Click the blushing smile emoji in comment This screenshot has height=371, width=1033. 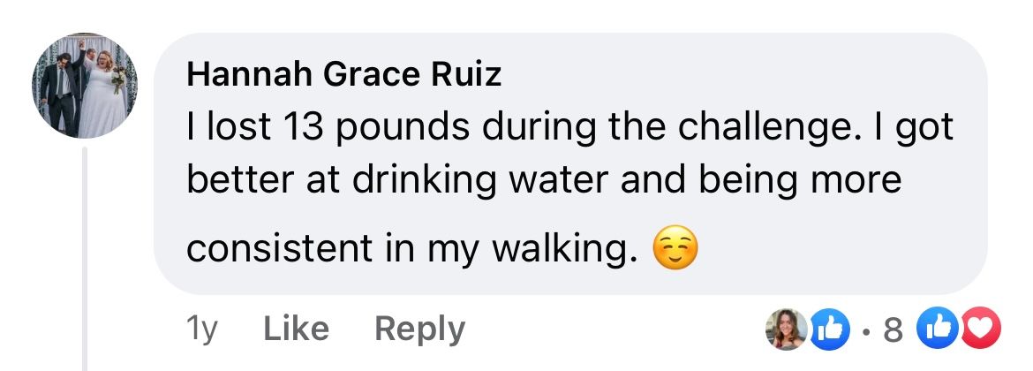(x=674, y=247)
